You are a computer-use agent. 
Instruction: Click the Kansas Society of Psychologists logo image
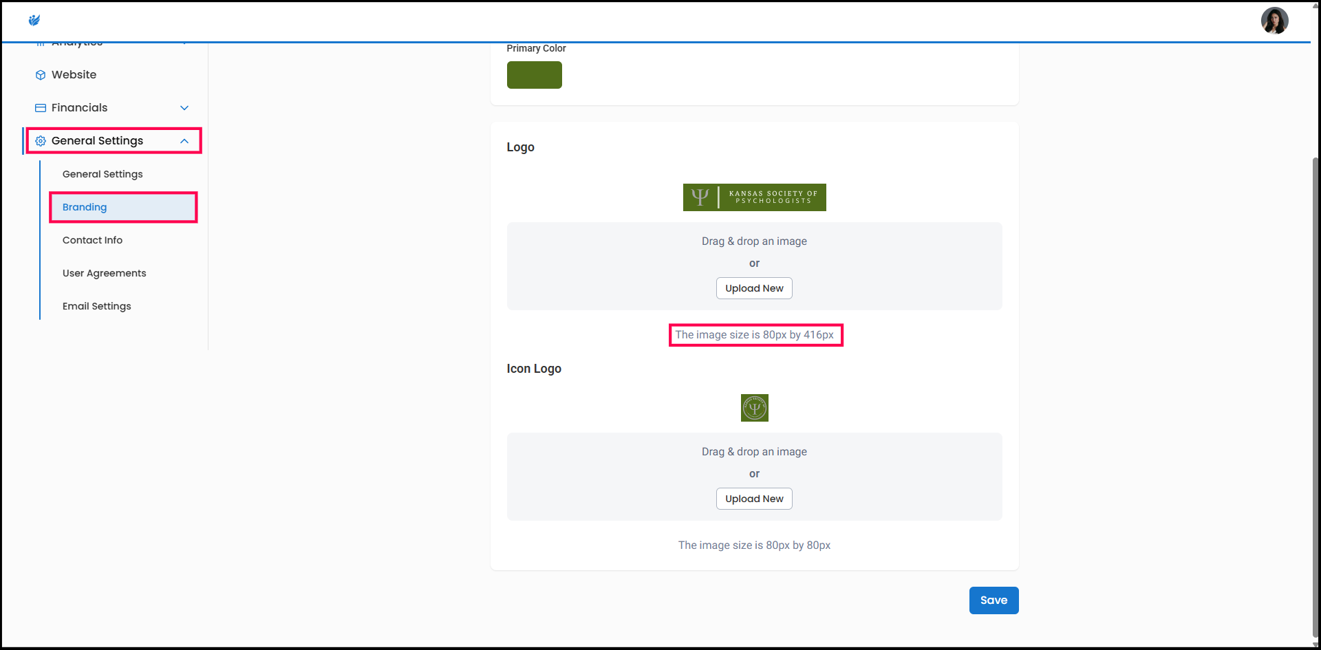point(754,197)
